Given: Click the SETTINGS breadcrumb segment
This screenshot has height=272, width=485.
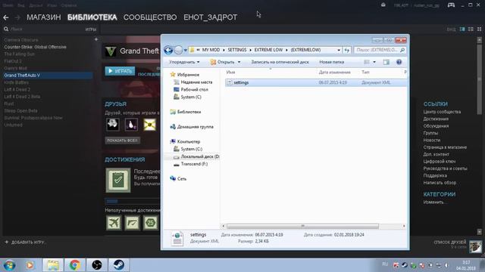Looking at the screenshot, I should (237, 50).
